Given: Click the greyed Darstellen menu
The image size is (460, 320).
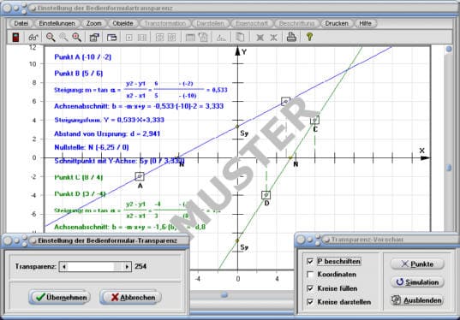Looking at the screenshot, I should pos(211,23).
